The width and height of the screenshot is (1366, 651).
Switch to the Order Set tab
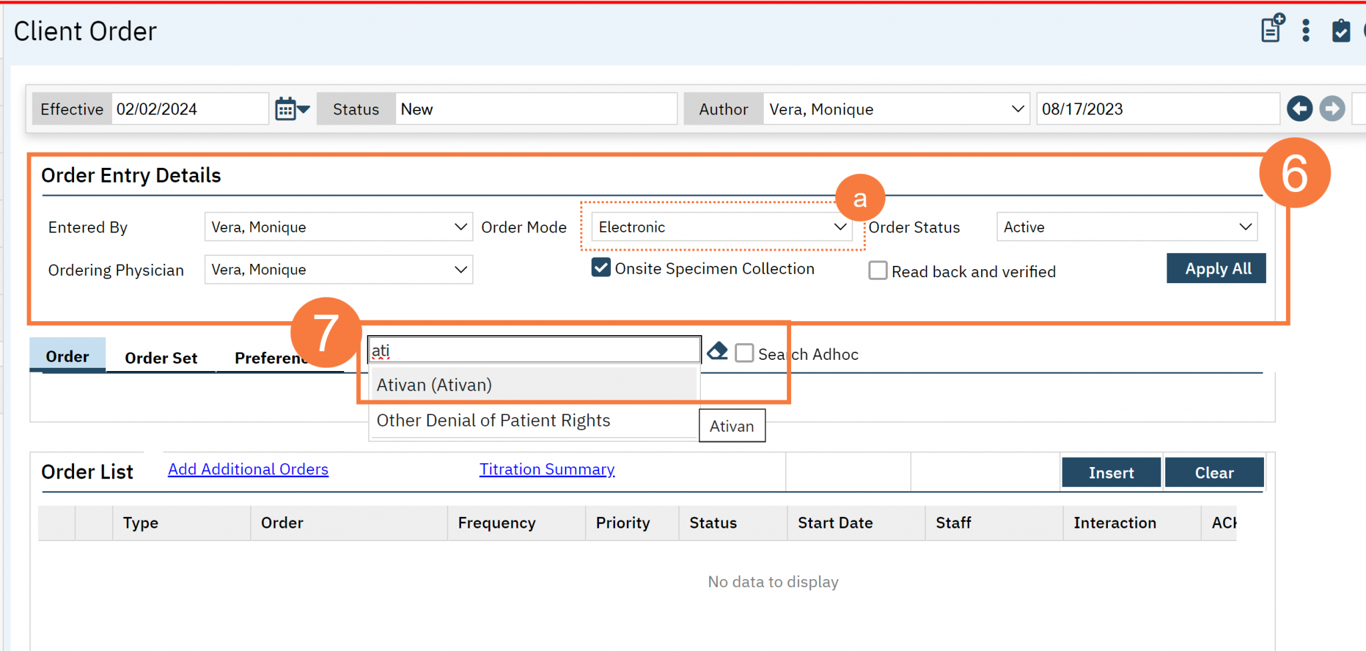tap(160, 357)
